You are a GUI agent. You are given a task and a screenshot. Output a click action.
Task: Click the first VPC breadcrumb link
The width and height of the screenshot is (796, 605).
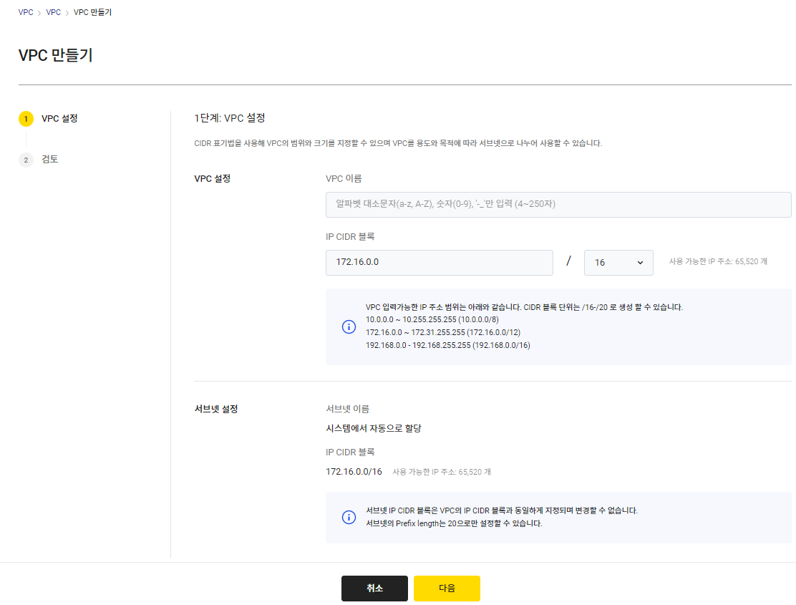point(25,12)
